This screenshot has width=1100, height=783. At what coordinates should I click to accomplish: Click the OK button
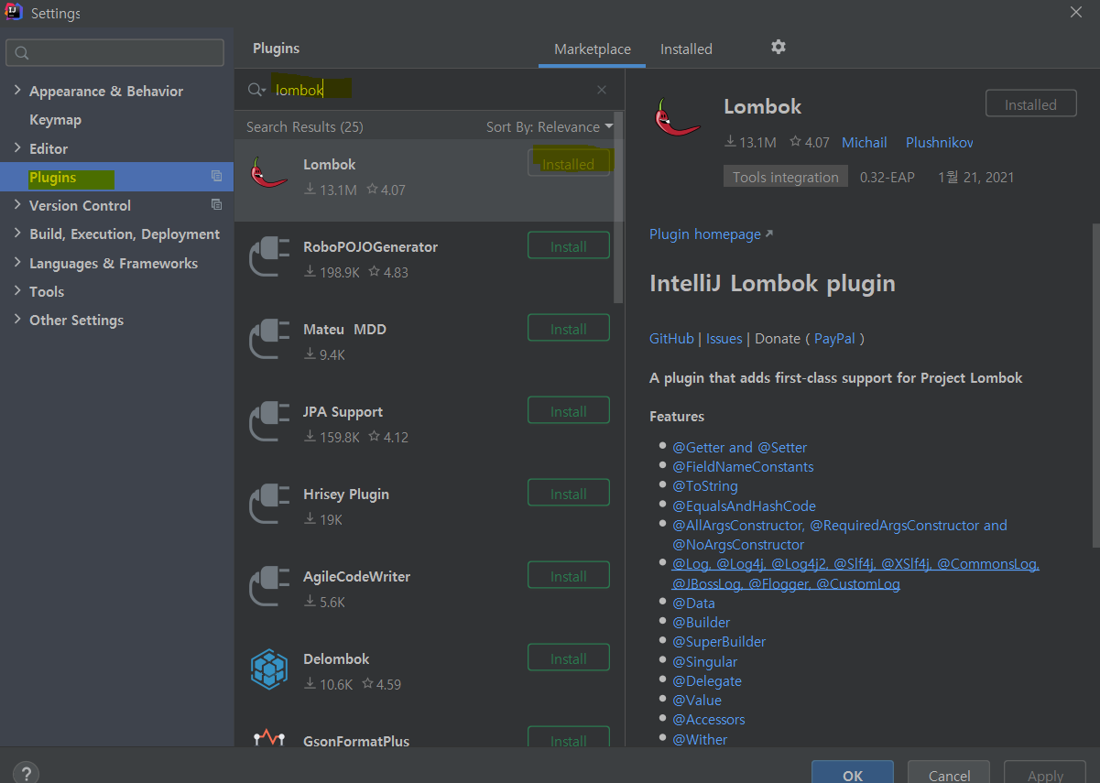coord(853,774)
